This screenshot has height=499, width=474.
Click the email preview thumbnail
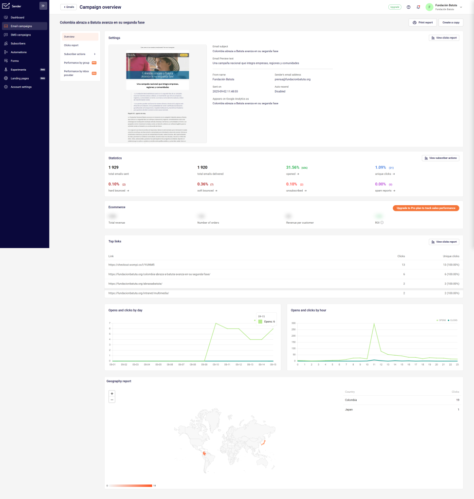click(157, 94)
